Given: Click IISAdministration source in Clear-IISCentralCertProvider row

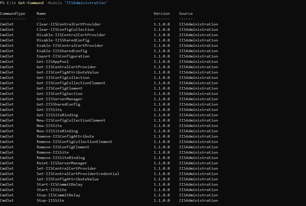Looking at the screenshot, I should point(198,24).
